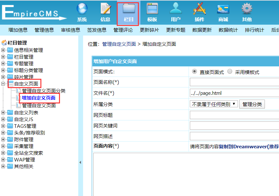Click the 网页关键词 input field

pyautogui.click(x=234, y=126)
